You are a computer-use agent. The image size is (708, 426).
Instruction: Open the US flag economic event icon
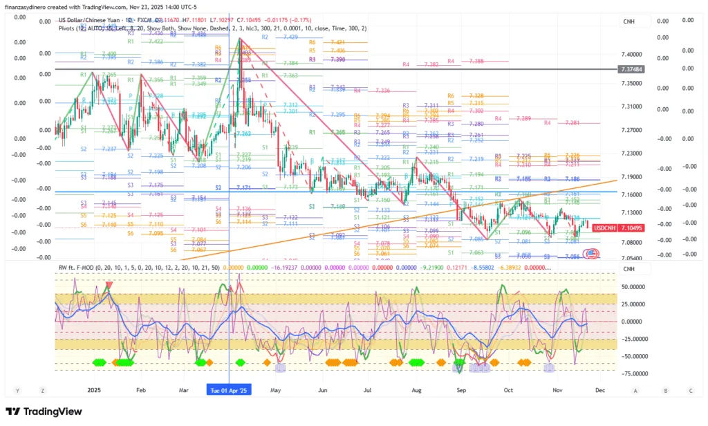tap(593, 254)
